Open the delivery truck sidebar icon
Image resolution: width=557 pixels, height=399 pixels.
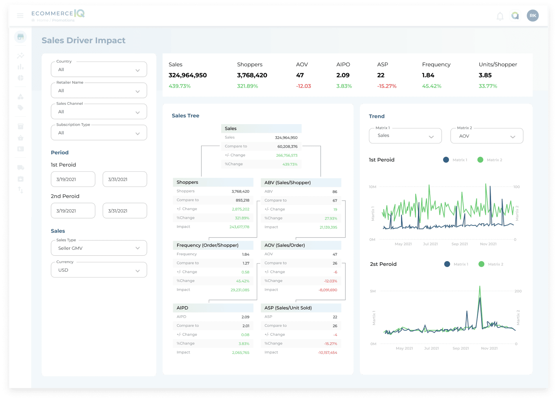(20, 168)
